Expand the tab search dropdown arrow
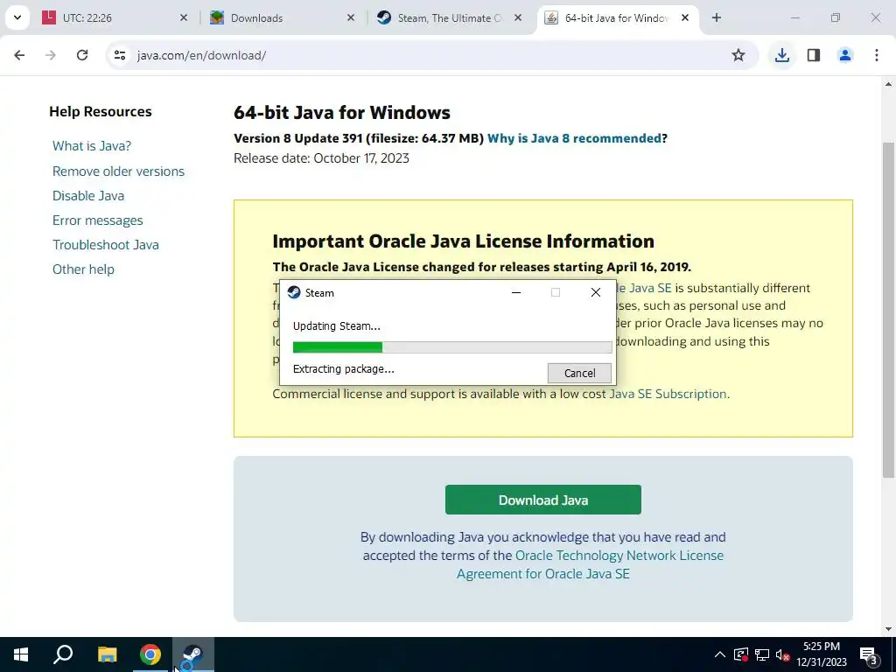This screenshot has width=896, height=672. [17, 17]
